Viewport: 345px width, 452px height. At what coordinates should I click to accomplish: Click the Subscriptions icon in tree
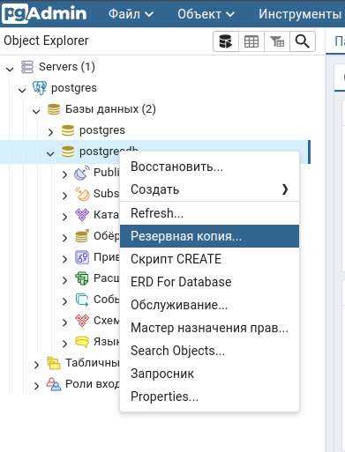tap(82, 194)
